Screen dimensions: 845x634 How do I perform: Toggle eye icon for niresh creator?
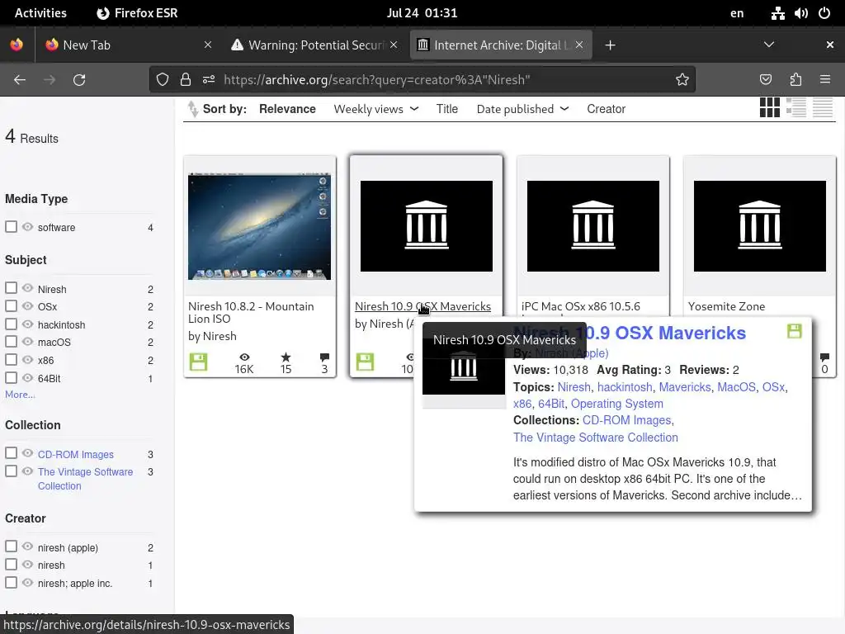tap(27, 564)
